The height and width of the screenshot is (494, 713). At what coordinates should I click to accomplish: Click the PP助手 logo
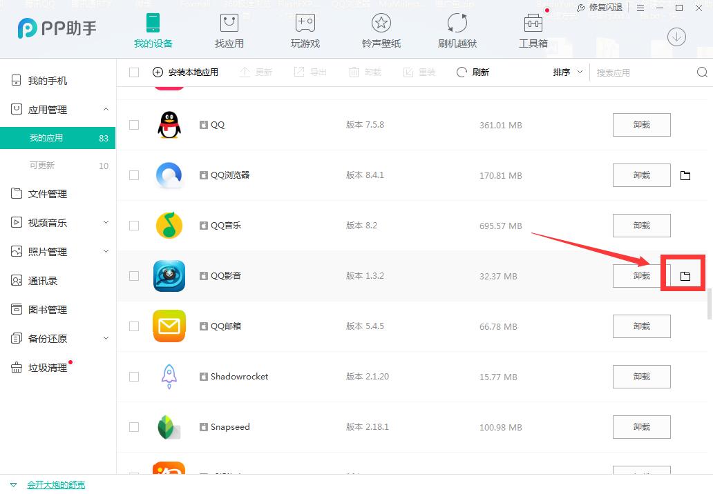(x=57, y=28)
